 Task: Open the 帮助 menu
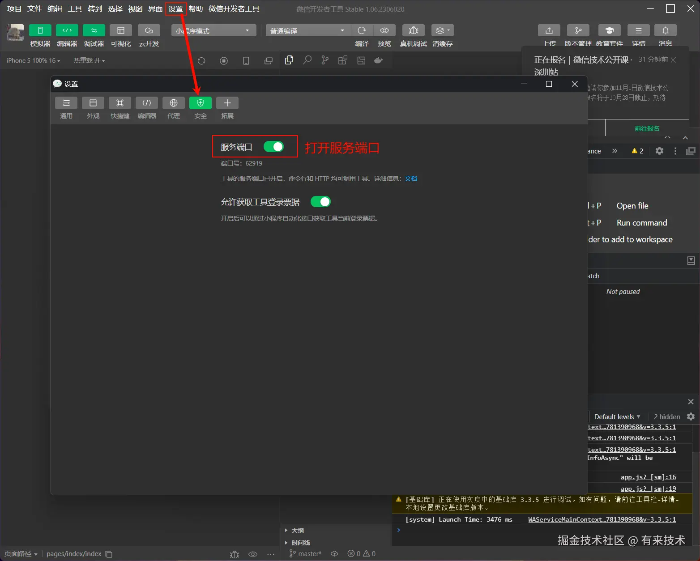(x=196, y=8)
